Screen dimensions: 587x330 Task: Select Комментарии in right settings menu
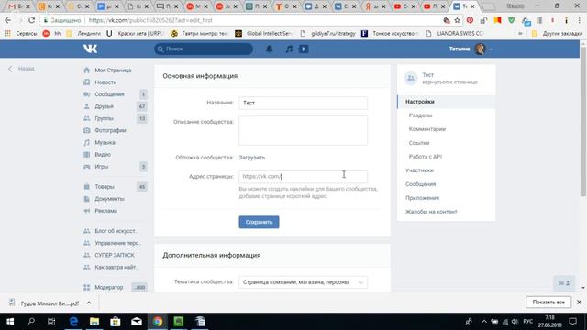click(427, 129)
